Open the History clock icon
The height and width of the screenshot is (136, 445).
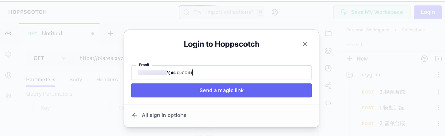[x=328, y=68]
